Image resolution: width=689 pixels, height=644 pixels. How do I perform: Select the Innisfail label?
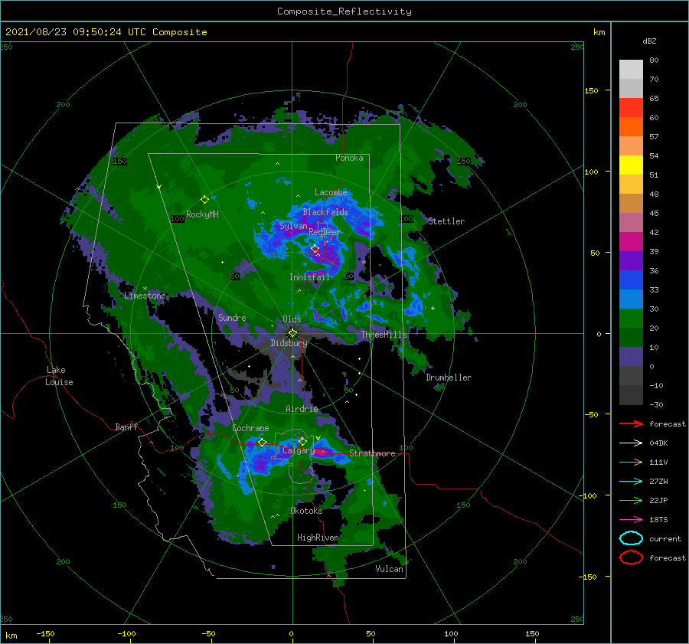[x=309, y=277]
